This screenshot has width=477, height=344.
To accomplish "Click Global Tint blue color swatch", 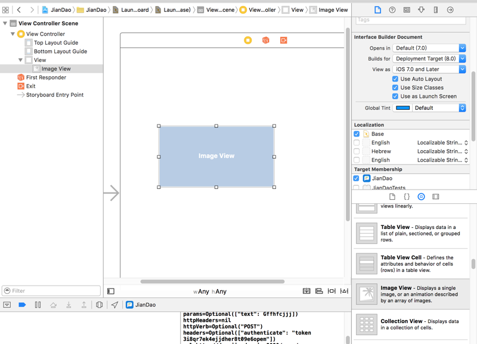I will pos(403,108).
